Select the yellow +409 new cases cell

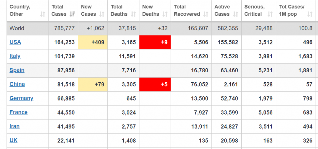[93, 42]
